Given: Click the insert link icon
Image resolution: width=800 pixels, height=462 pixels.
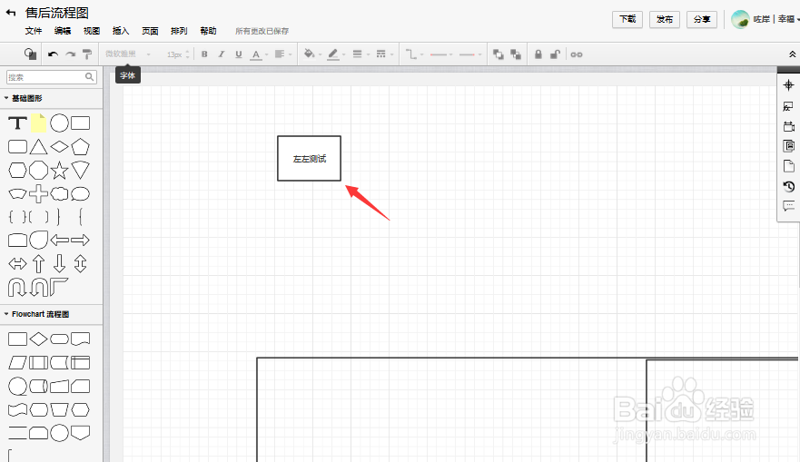Looking at the screenshot, I should coord(577,54).
